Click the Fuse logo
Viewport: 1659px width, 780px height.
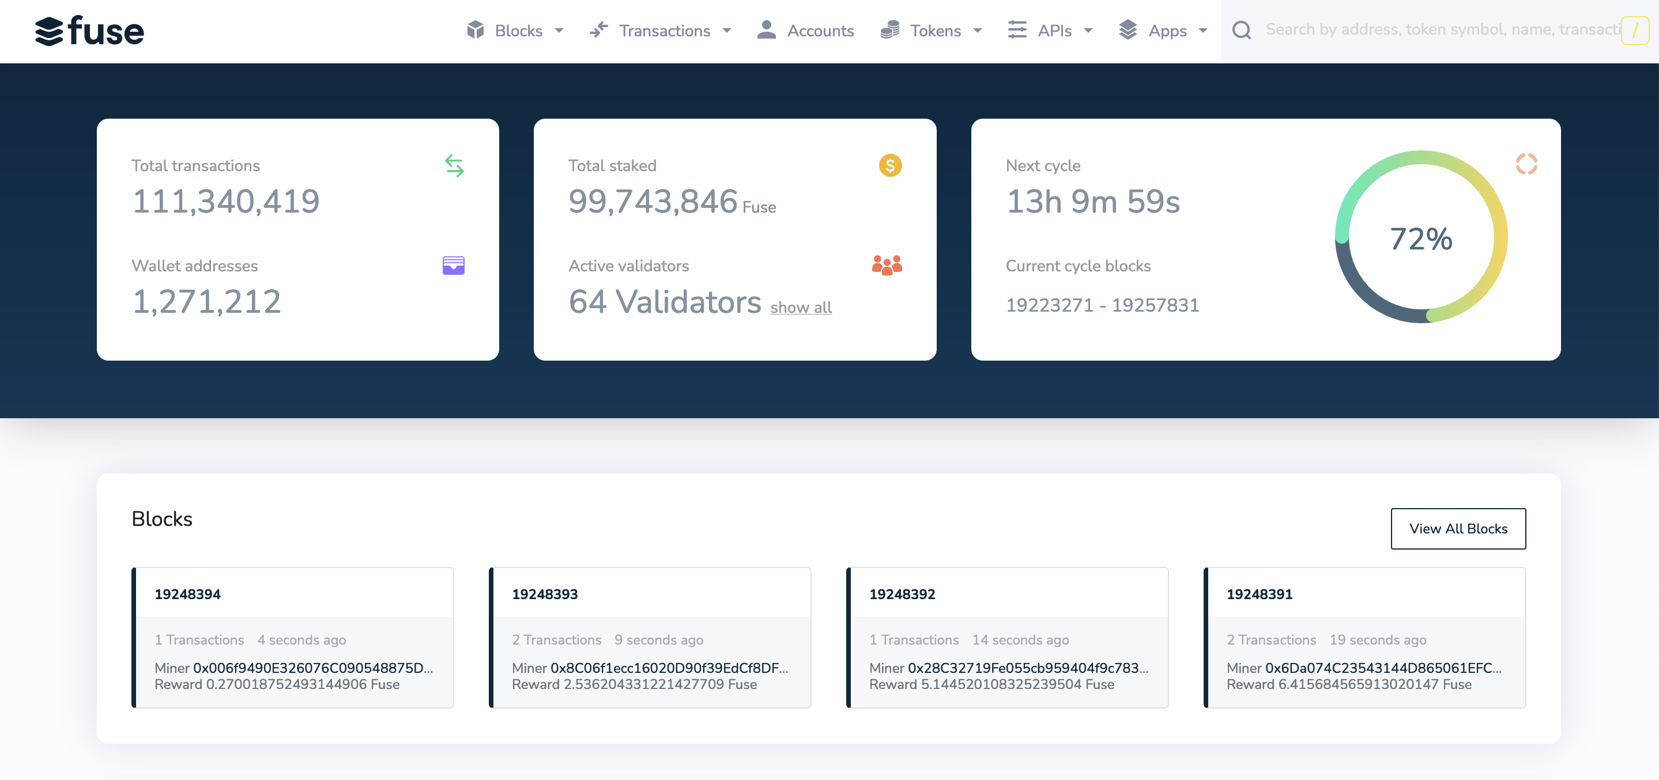point(89,31)
